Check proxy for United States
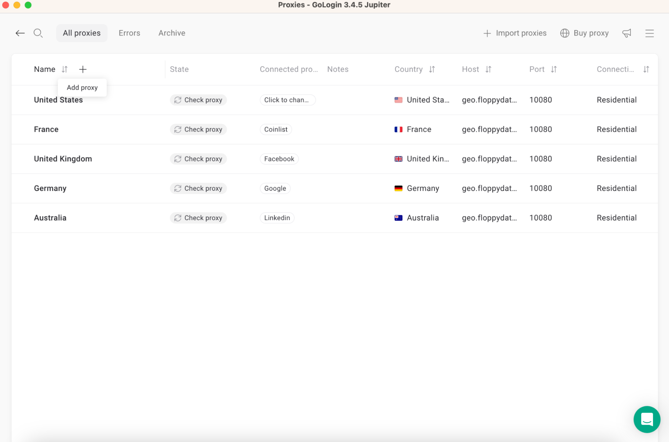 click(198, 100)
